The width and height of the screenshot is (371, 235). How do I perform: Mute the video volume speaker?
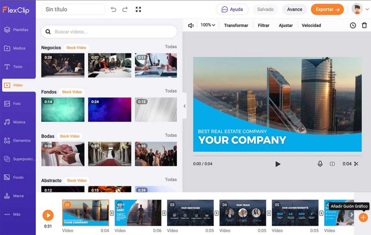(191, 25)
